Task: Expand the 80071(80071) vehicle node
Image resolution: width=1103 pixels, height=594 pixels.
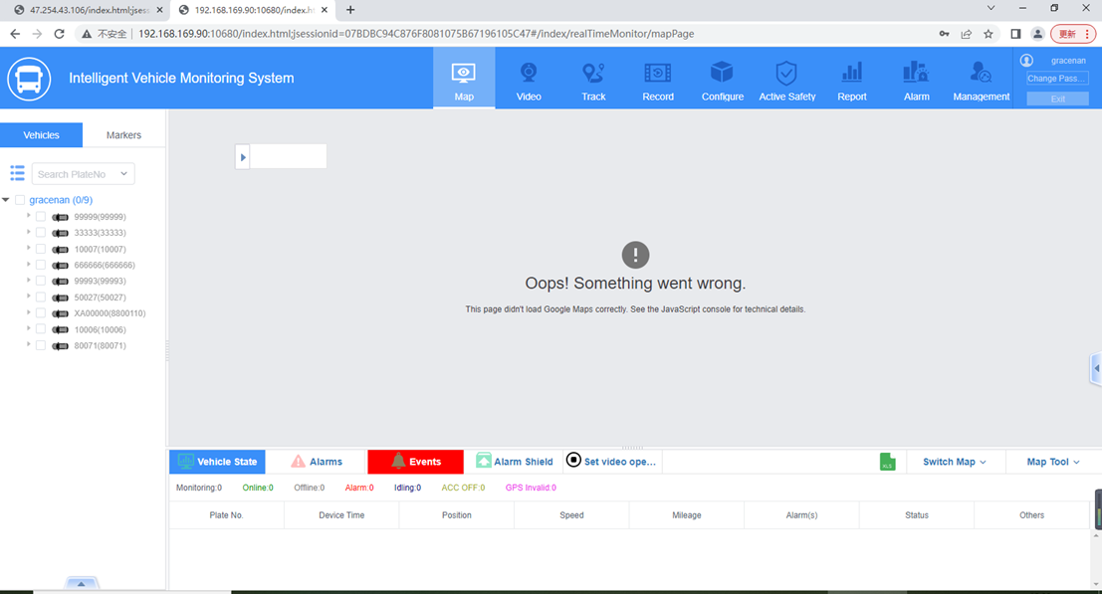Action: [28, 344]
